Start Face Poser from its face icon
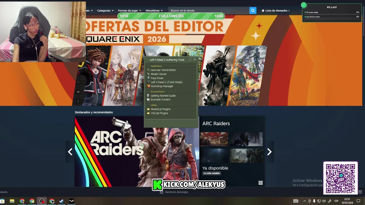Screen dimensions: 365x205 (148, 78)
